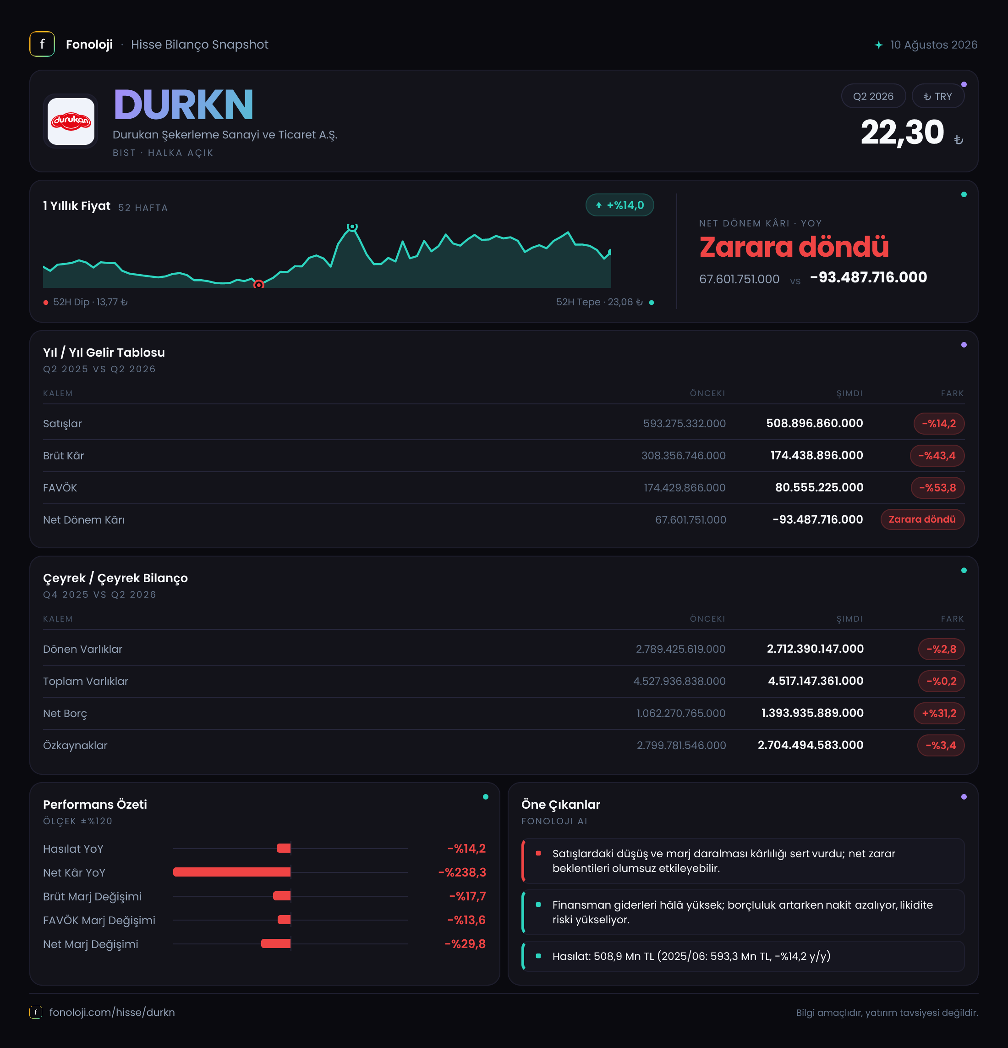Click the Hasılat YoY performance bar
Image resolution: width=1008 pixels, height=1048 pixels.
pos(284,848)
